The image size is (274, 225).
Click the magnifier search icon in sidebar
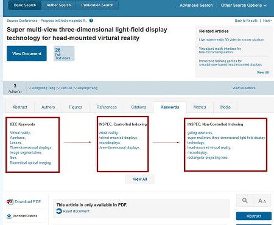(x=245, y=201)
